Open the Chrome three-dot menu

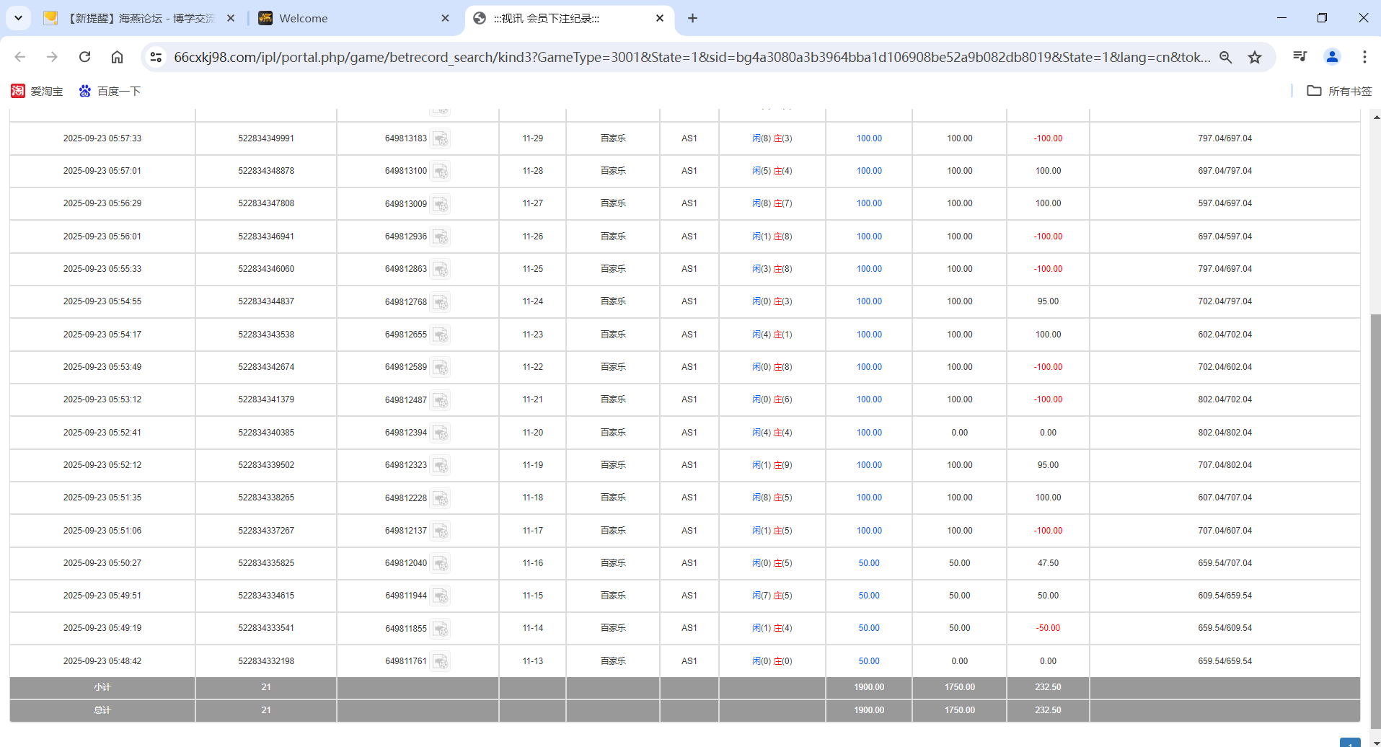[x=1364, y=57]
